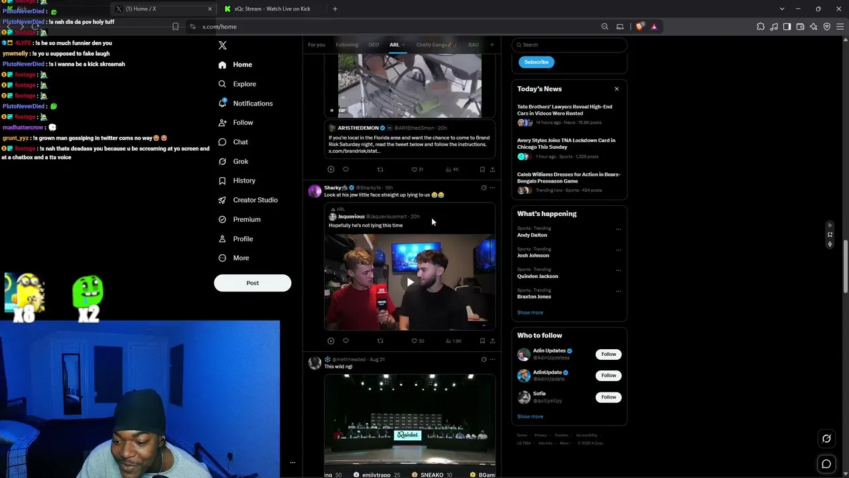The height and width of the screenshot is (478, 849).
Task: Bookmark the Sharky post
Action: 482,341
